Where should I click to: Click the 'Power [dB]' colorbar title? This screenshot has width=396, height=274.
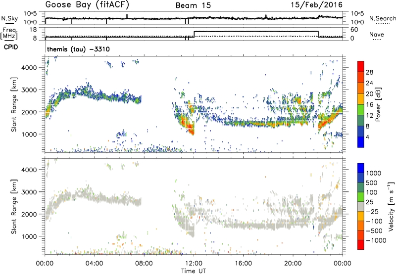click(378, 104)
